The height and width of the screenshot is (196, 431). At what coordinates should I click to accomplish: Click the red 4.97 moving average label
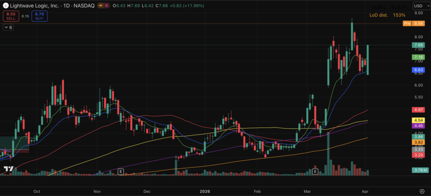(x=418, y=110)
